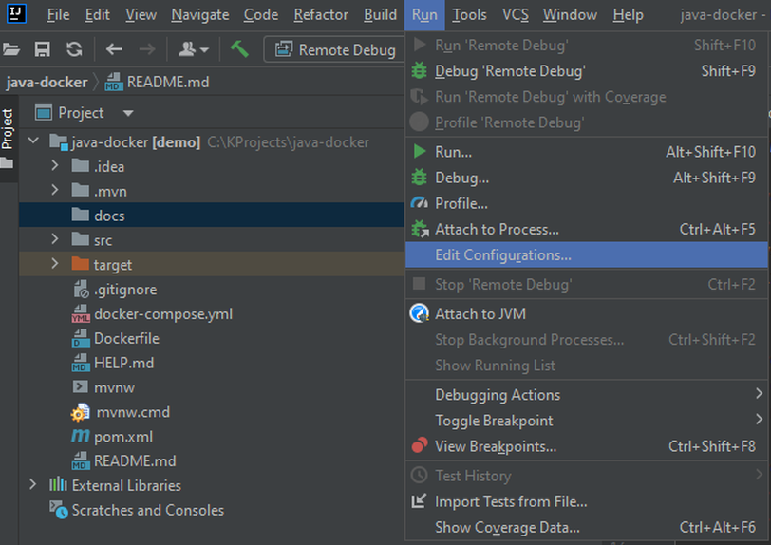Open Debugging Actions submenu

coord(586,394)
